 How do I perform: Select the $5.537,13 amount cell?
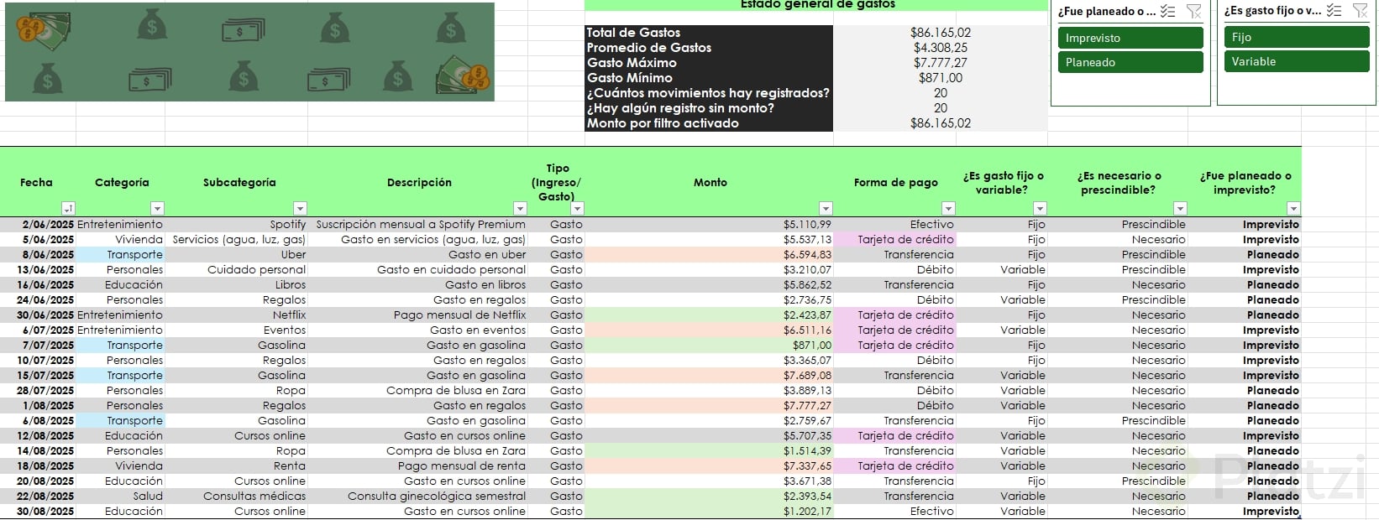pyautogui.click(x=710, y=239)
